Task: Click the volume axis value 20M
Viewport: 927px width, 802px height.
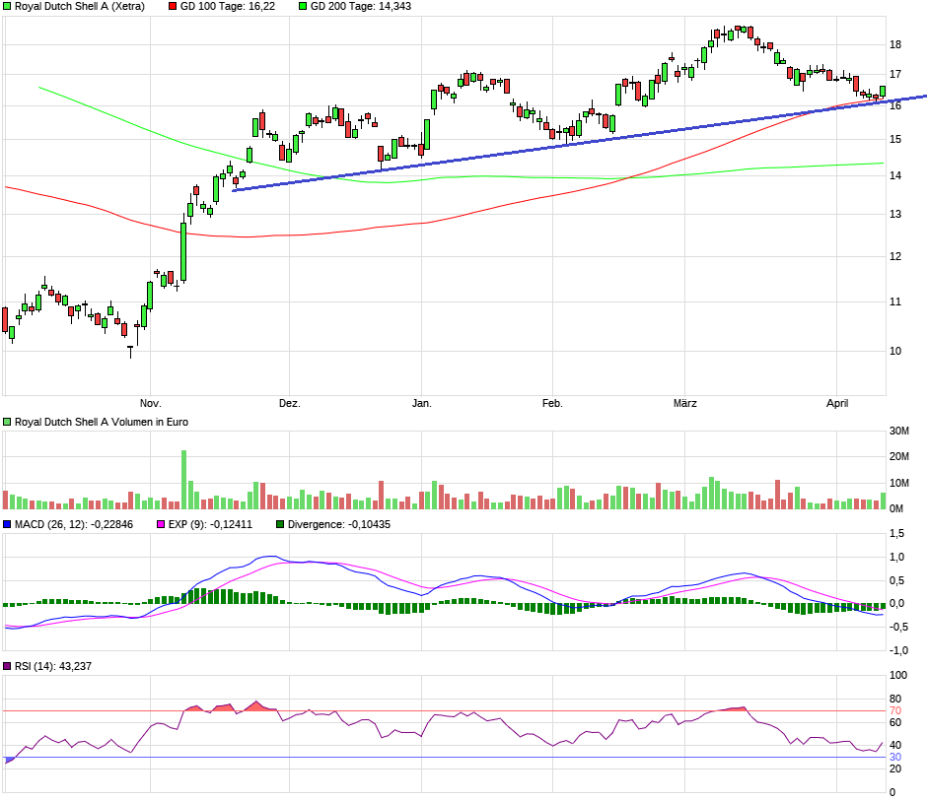Action: pos(898,456)
